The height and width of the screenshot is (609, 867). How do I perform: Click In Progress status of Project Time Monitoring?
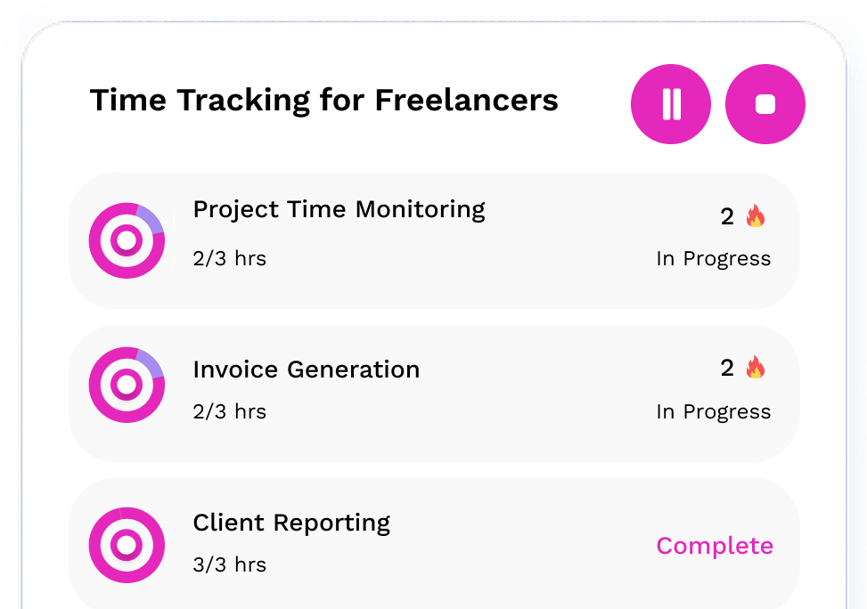(713, 258)
